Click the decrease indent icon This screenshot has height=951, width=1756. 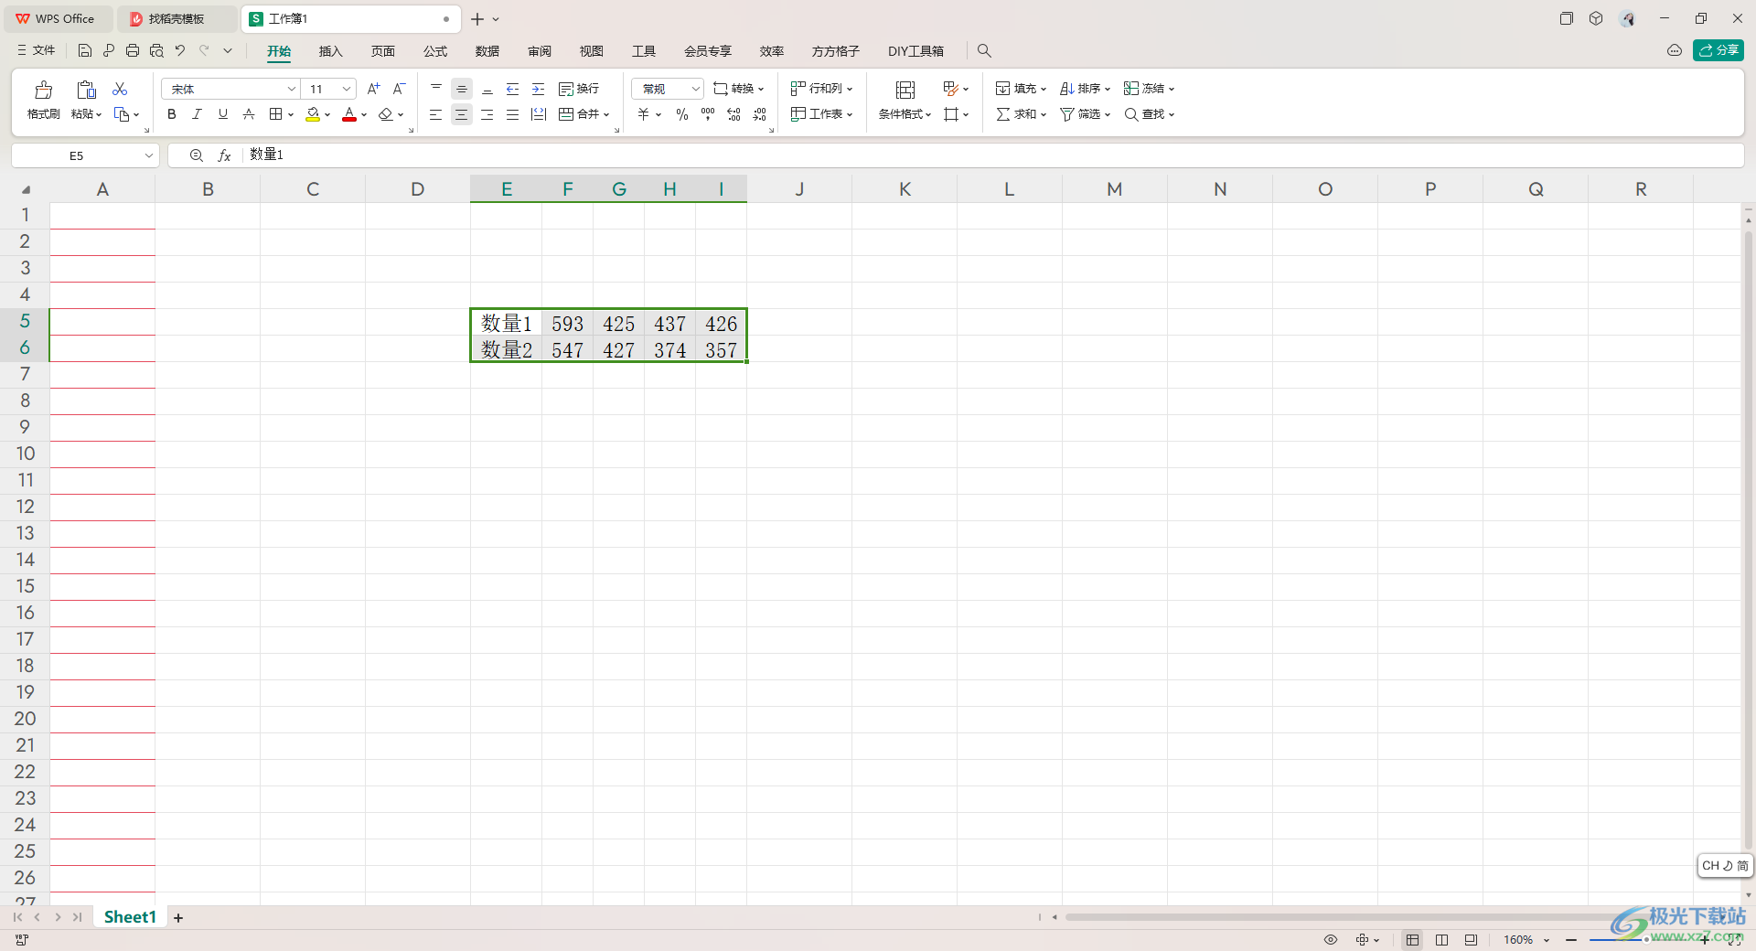point(512,89)
